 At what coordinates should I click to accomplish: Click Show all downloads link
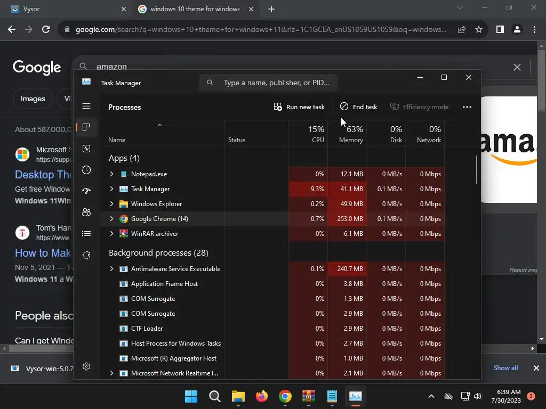point(505,368)
